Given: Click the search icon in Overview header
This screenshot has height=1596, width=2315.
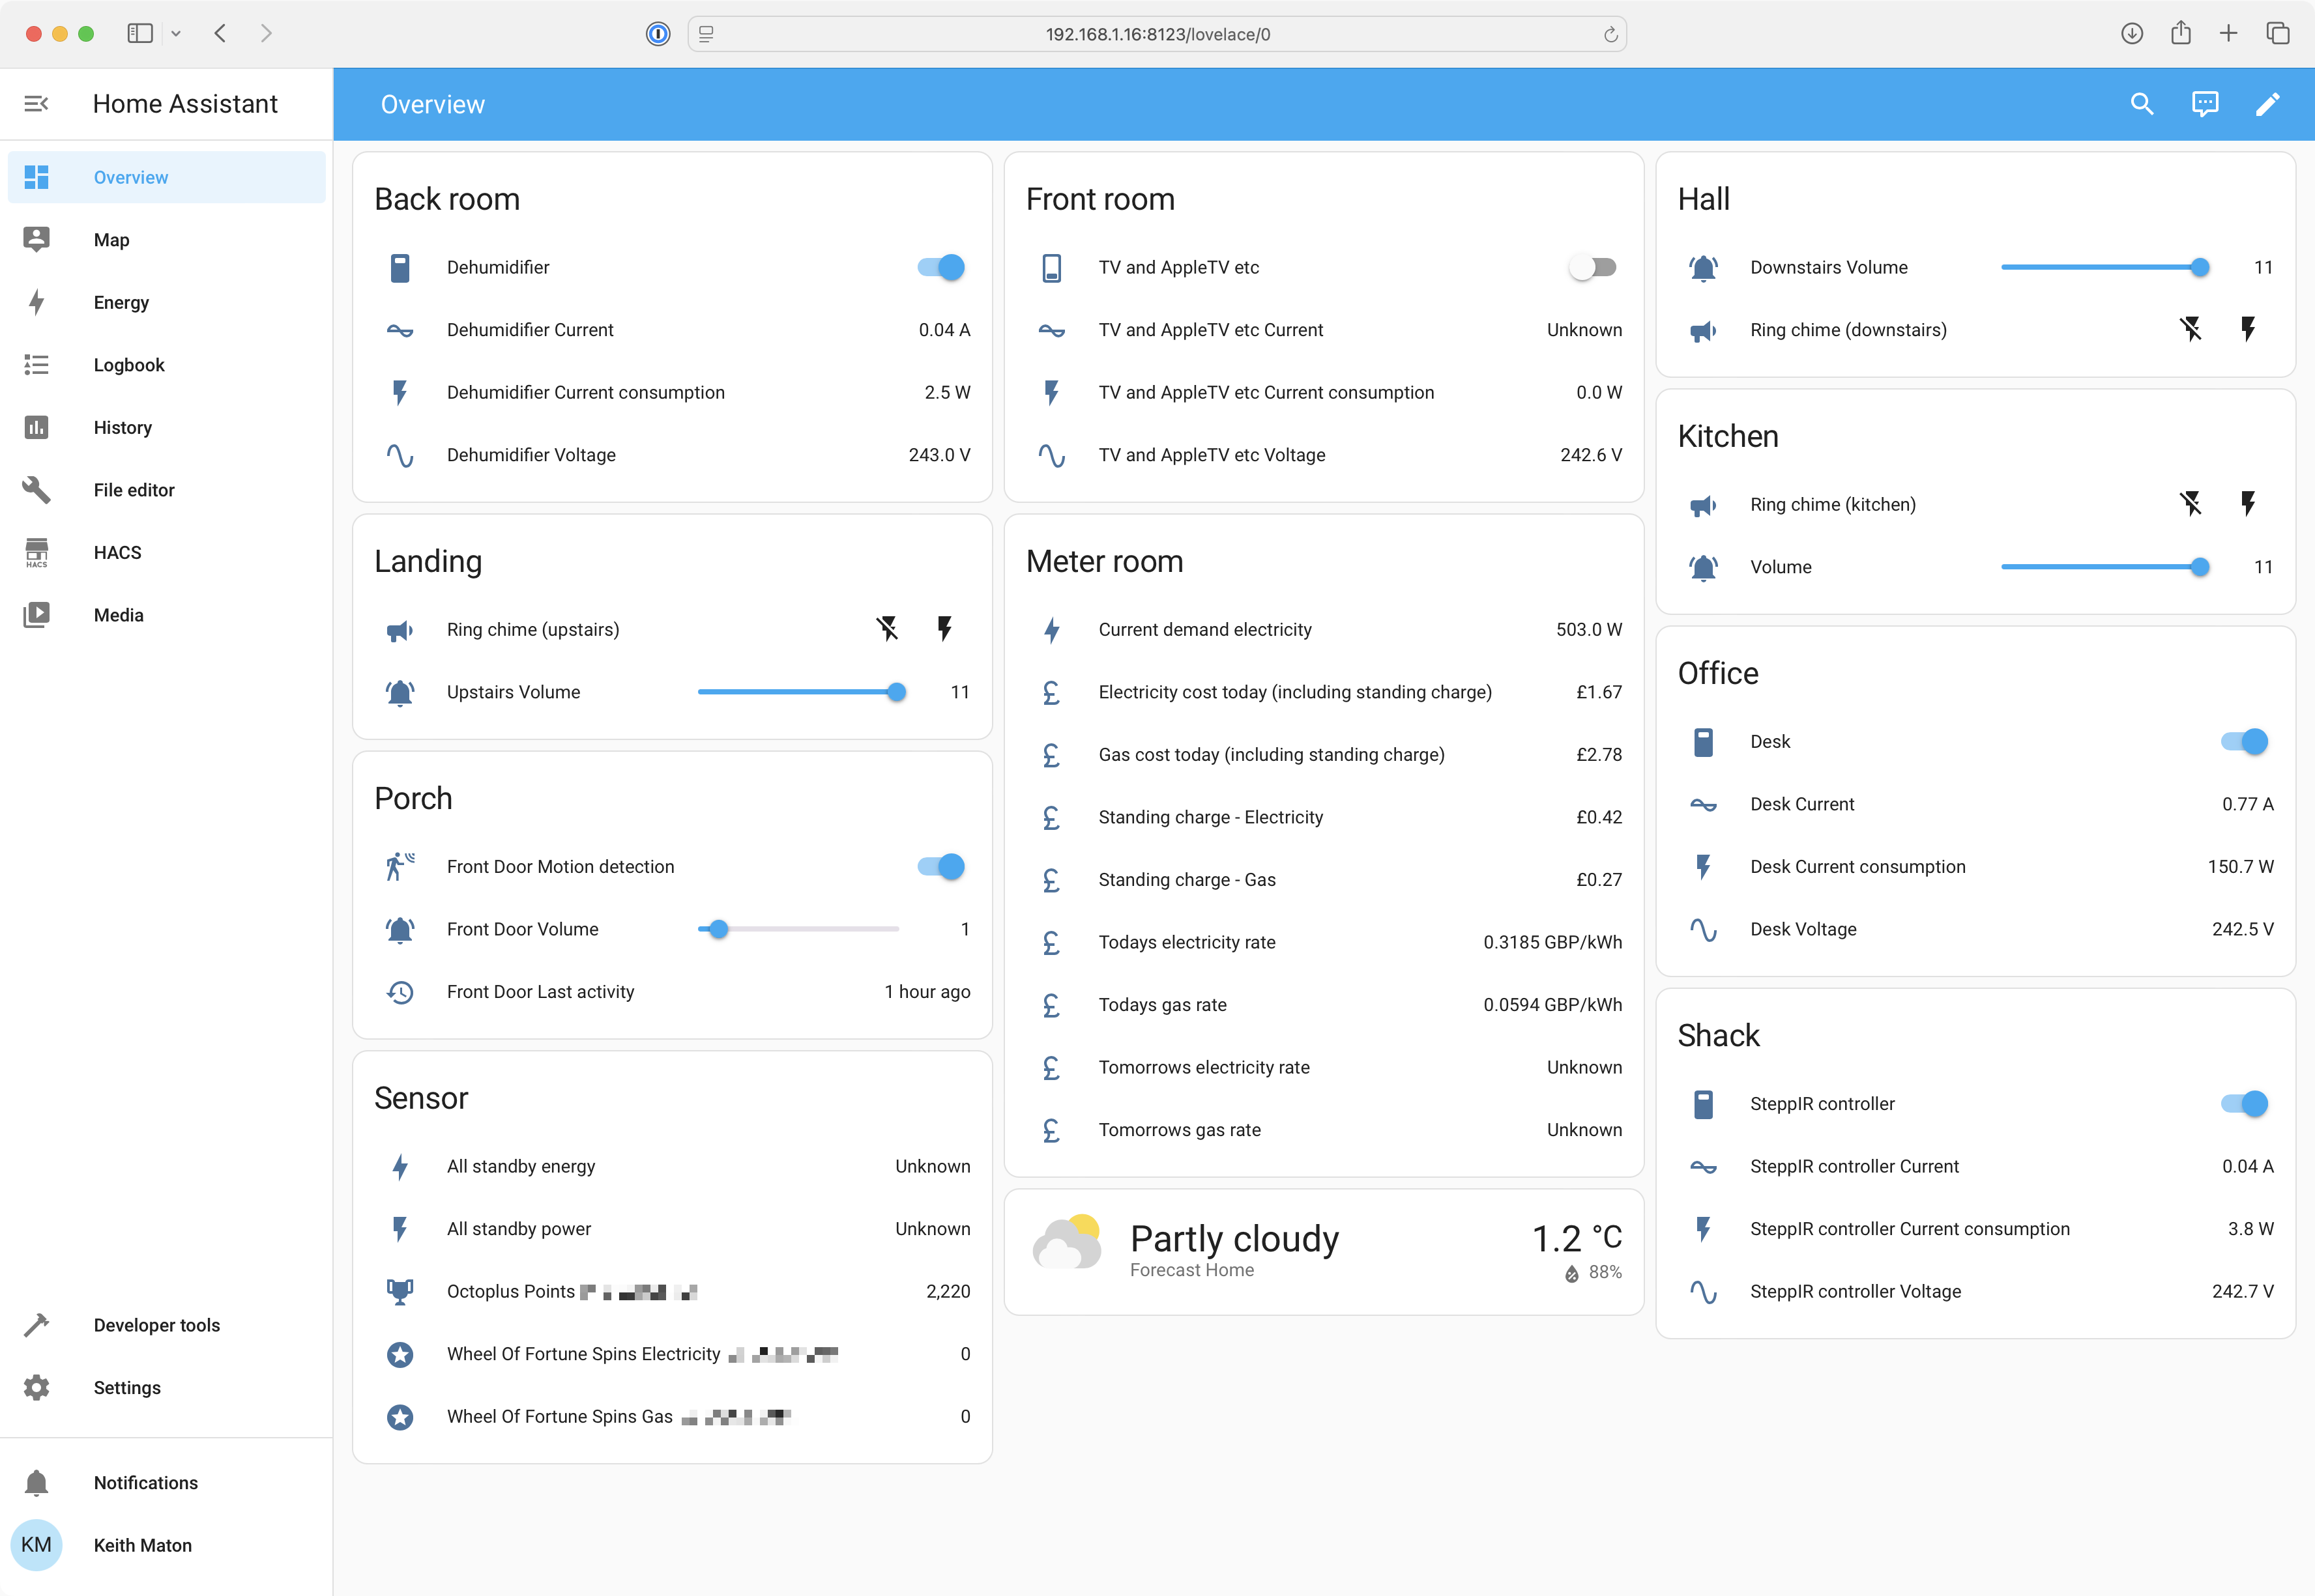Looking at the screenshot, I should pos(2141,104).
